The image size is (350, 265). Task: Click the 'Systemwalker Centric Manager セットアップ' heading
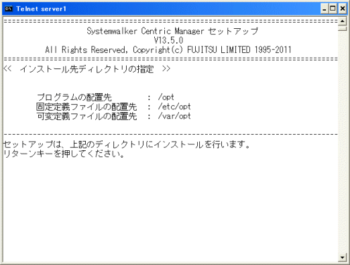pyautogui.click(x=172, y=31)
